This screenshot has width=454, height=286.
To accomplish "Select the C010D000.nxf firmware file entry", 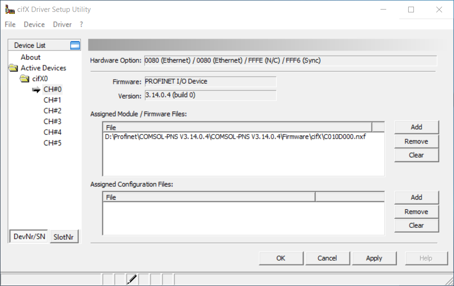I will click(x=237, y=137).
